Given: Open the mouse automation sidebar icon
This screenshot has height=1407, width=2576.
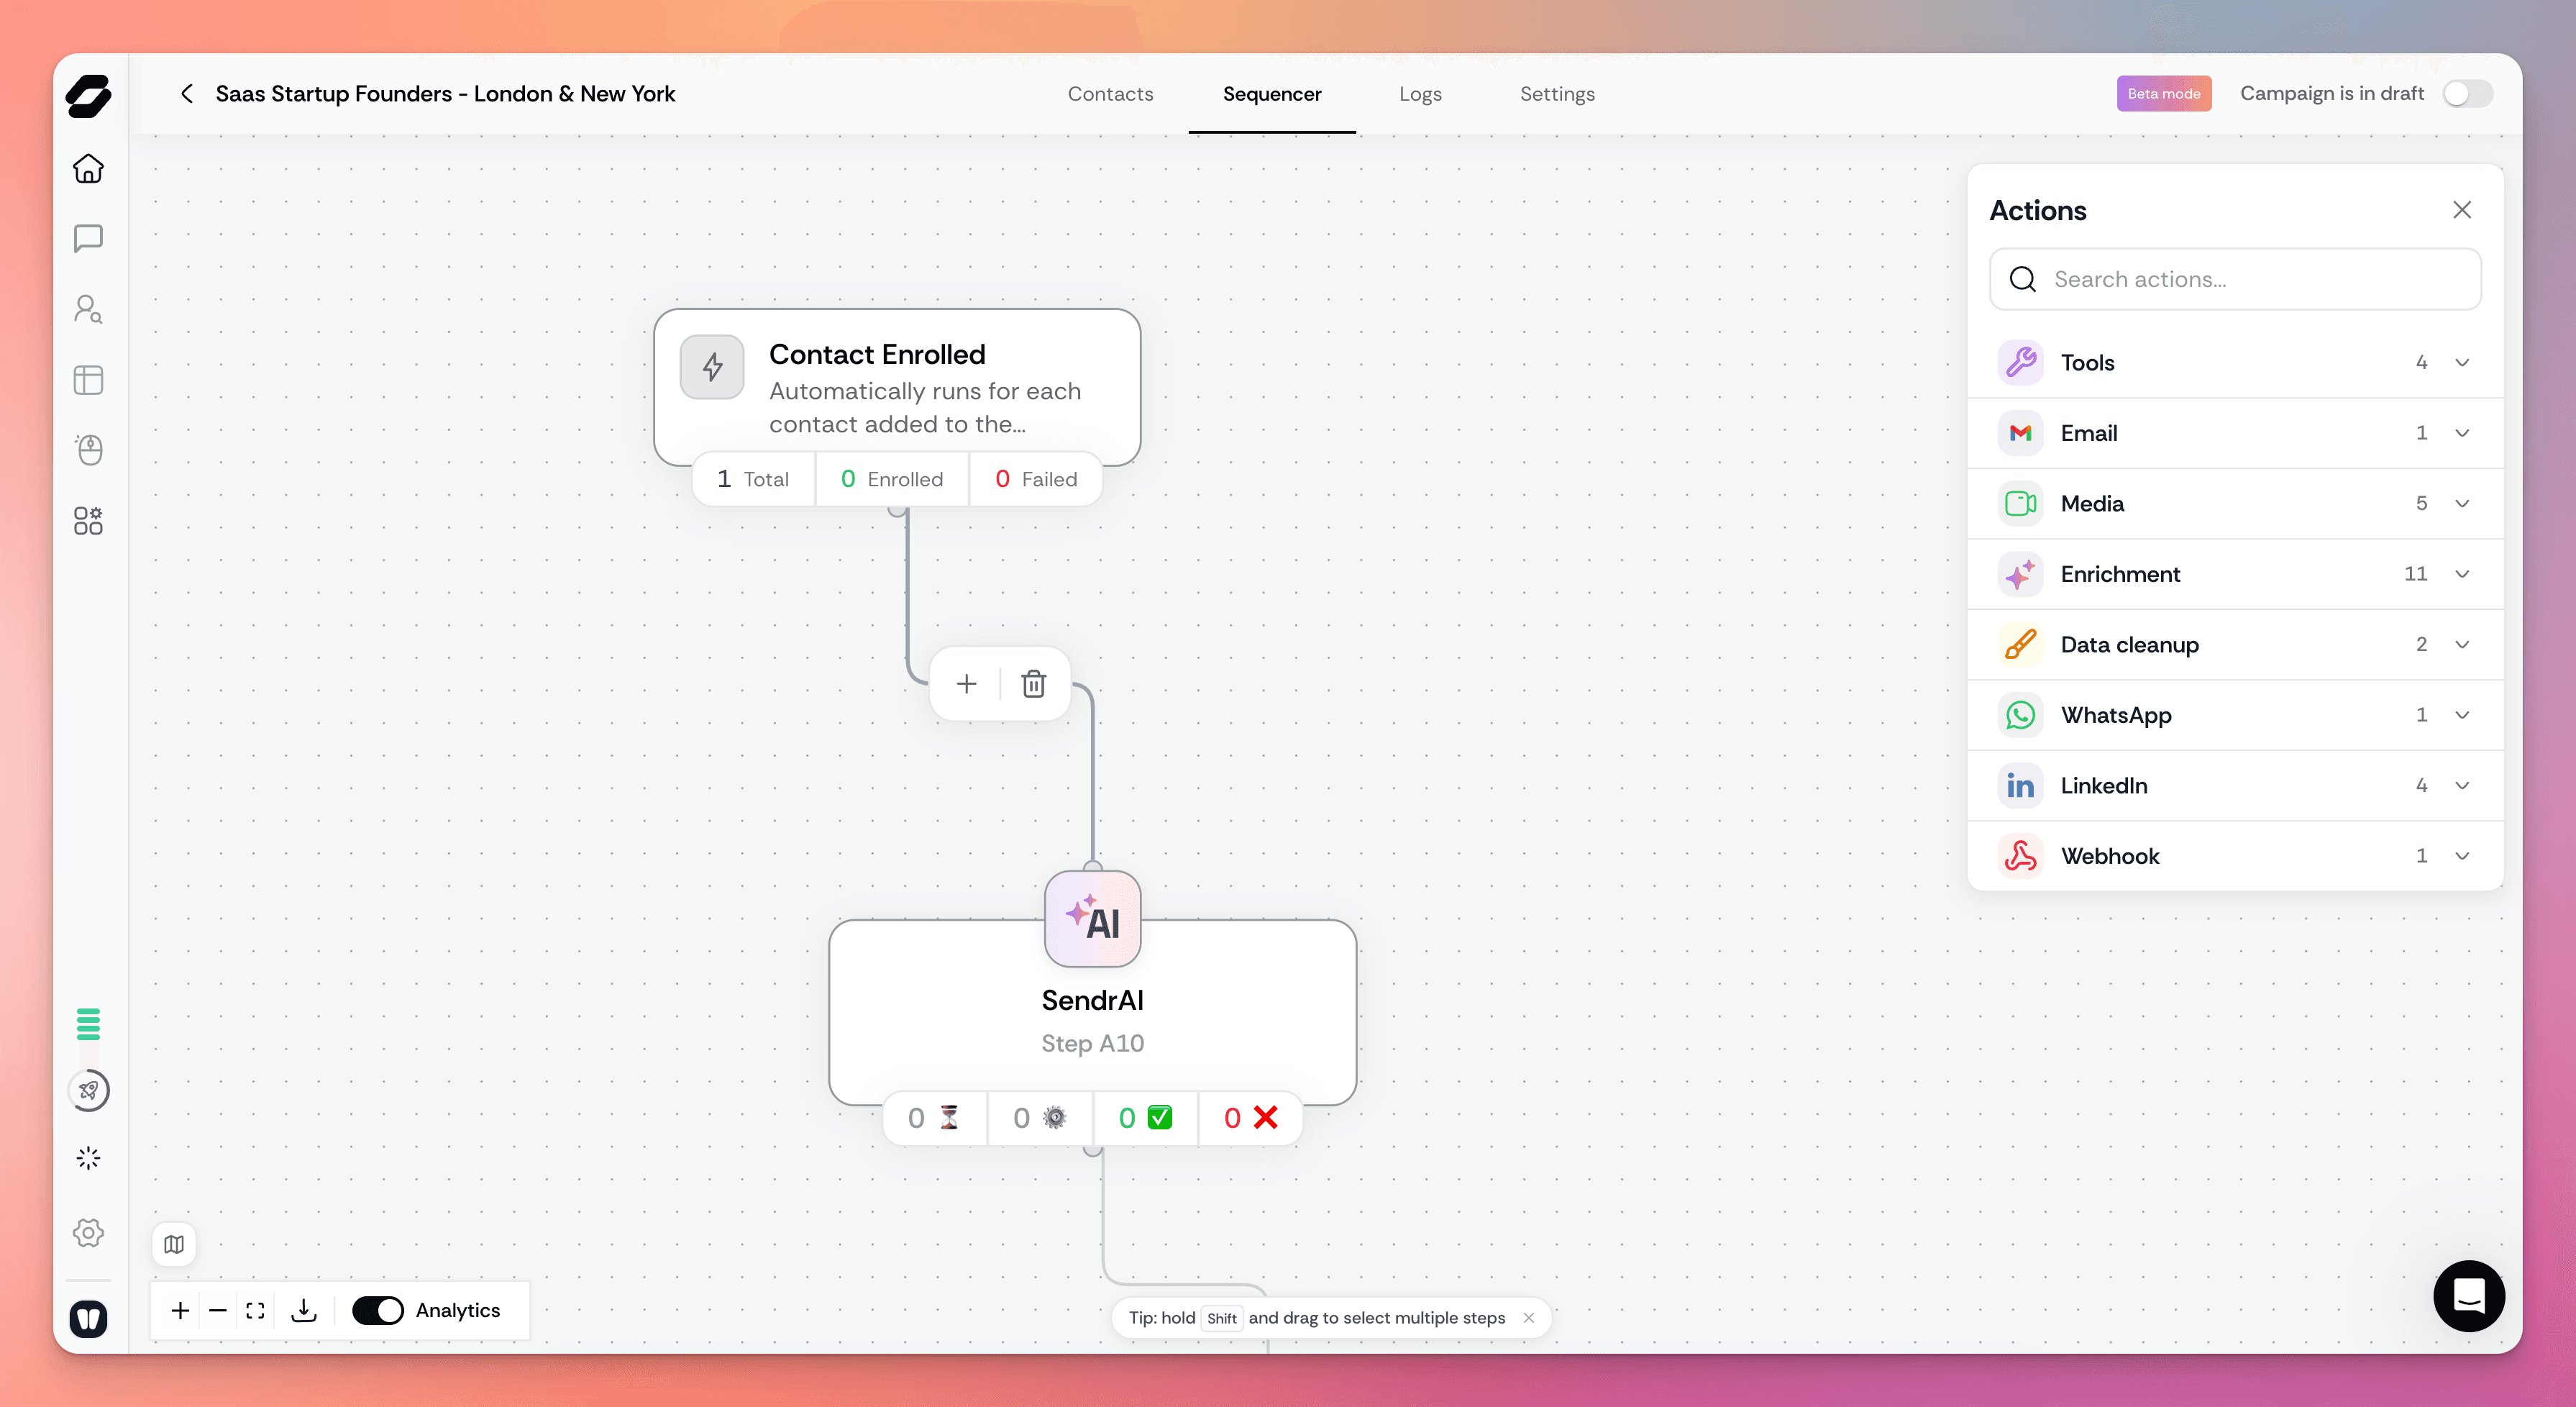Looking at the screenshot, I should [88, 450].
